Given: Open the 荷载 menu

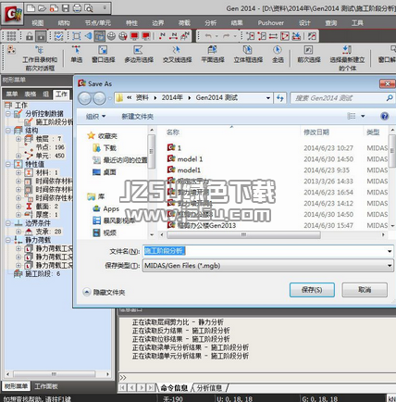Looking at the screenshot, I should tap(184, 23).
